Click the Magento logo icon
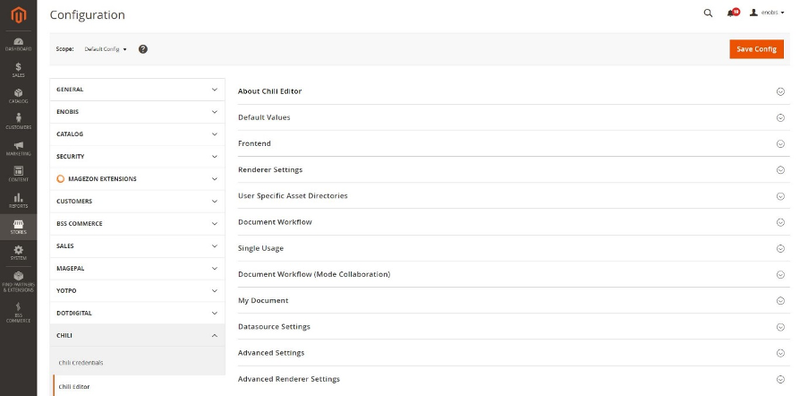 [19, 15]
